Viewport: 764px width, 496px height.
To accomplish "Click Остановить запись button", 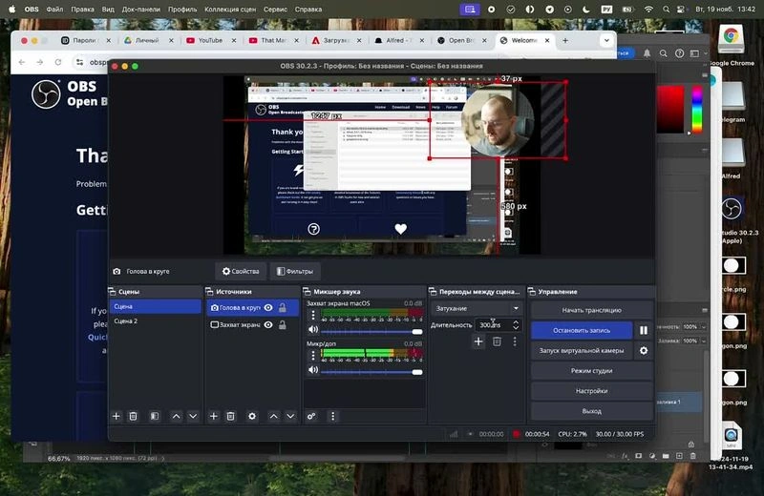I will [x=582, y=330].
